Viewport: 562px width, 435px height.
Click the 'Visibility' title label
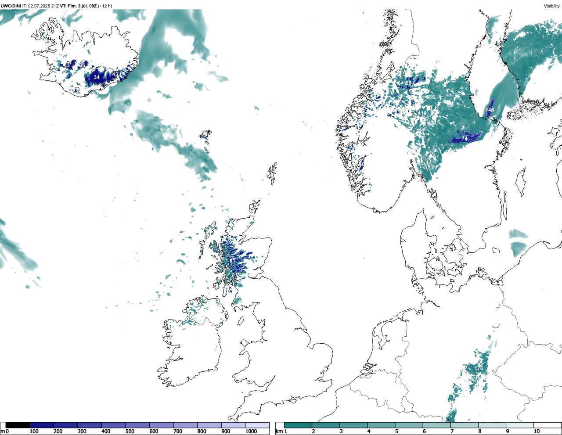[552, 6]
